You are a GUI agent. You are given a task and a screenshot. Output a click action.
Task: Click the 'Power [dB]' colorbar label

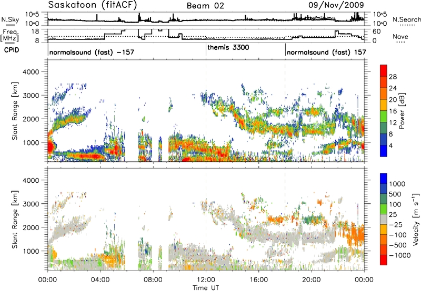click(x=402, y=111)
